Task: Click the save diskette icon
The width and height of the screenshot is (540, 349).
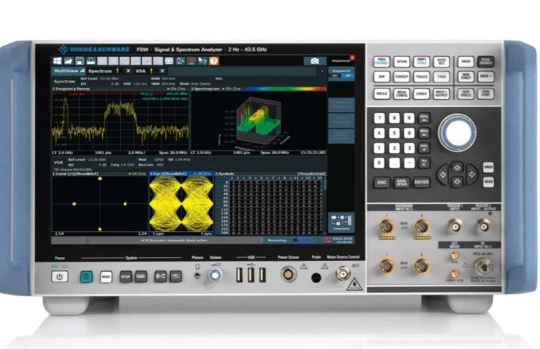Action: coord(80,61)
